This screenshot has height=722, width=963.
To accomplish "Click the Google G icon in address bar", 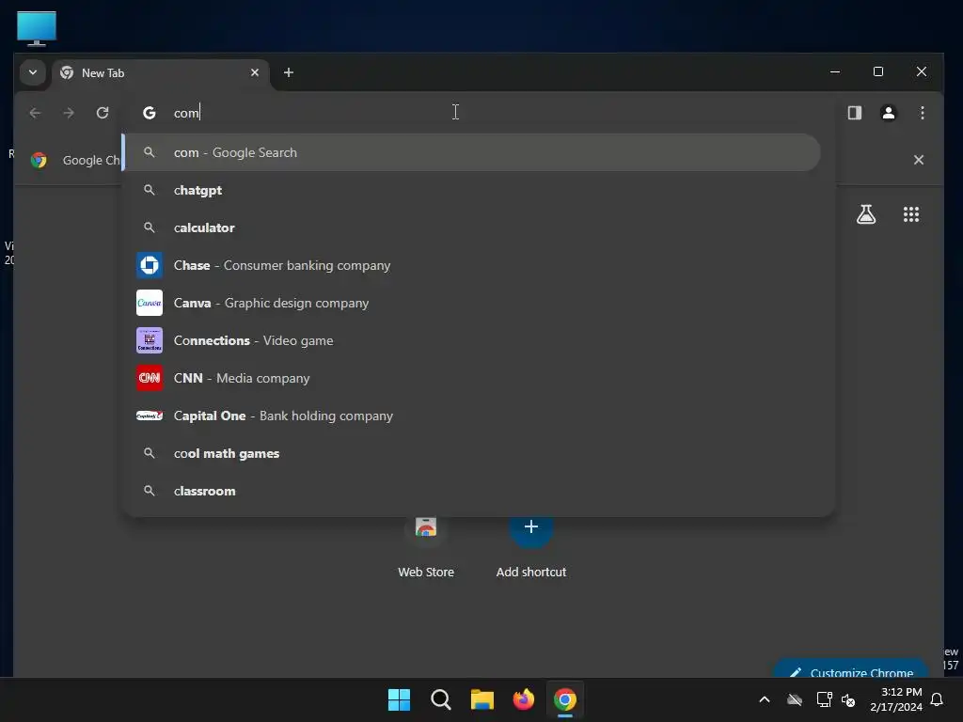I will [x=150, y=113].
